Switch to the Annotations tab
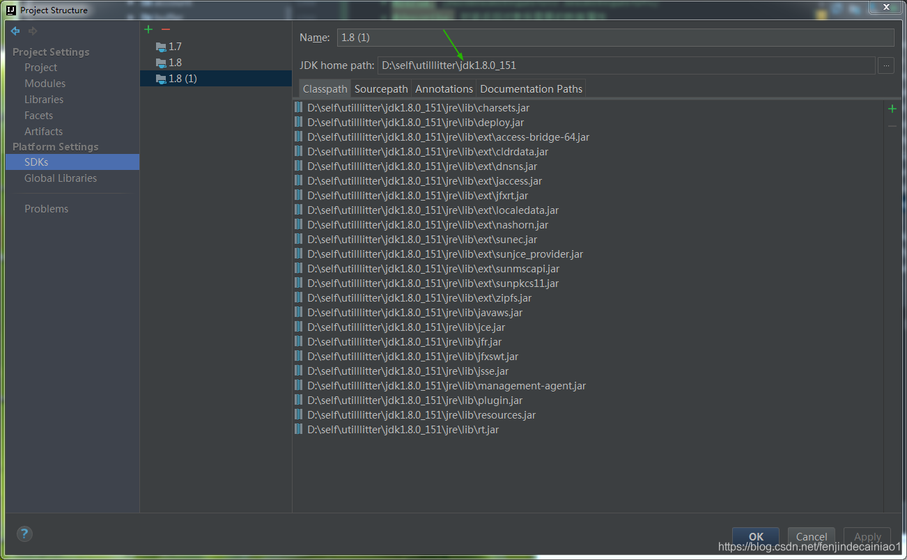This screenshot has height=560, width=907. tap(444, 88)
